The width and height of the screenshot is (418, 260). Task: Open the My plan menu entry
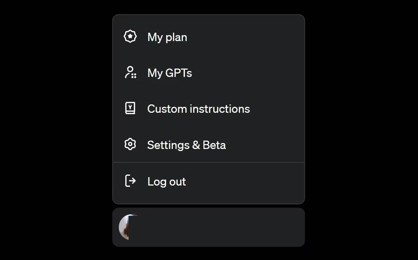pyautogui.click(x=208, y=37)
